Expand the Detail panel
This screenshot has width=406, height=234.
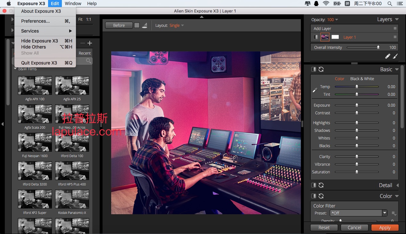coord(397,185)
